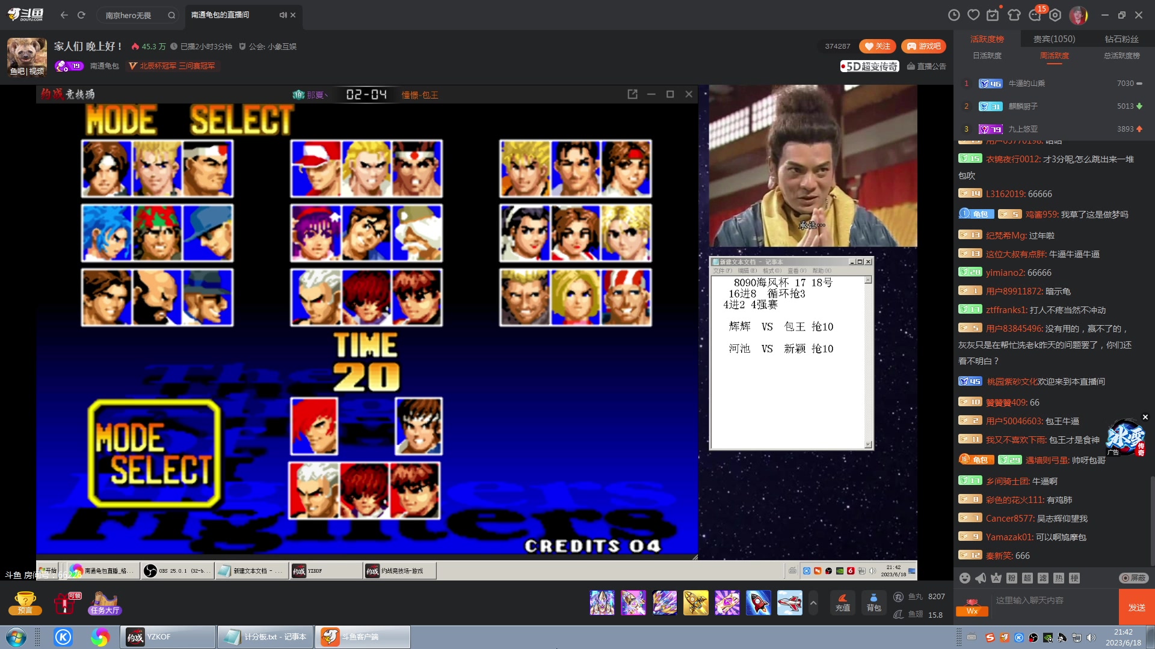Select red airplane gift icon
Viewport: 1155px width, 649px height.
[x=790, y=603]
